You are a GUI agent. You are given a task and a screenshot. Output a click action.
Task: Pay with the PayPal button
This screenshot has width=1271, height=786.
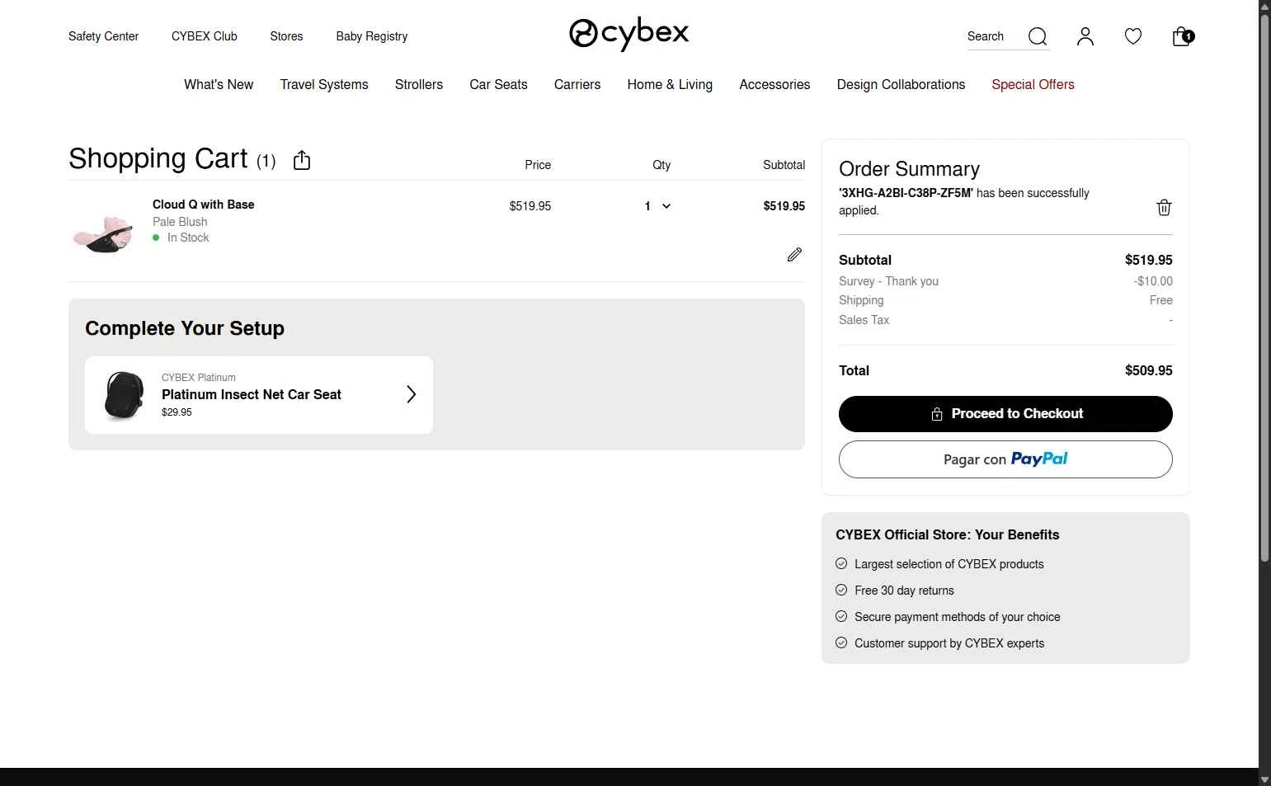click(1005, 459)
